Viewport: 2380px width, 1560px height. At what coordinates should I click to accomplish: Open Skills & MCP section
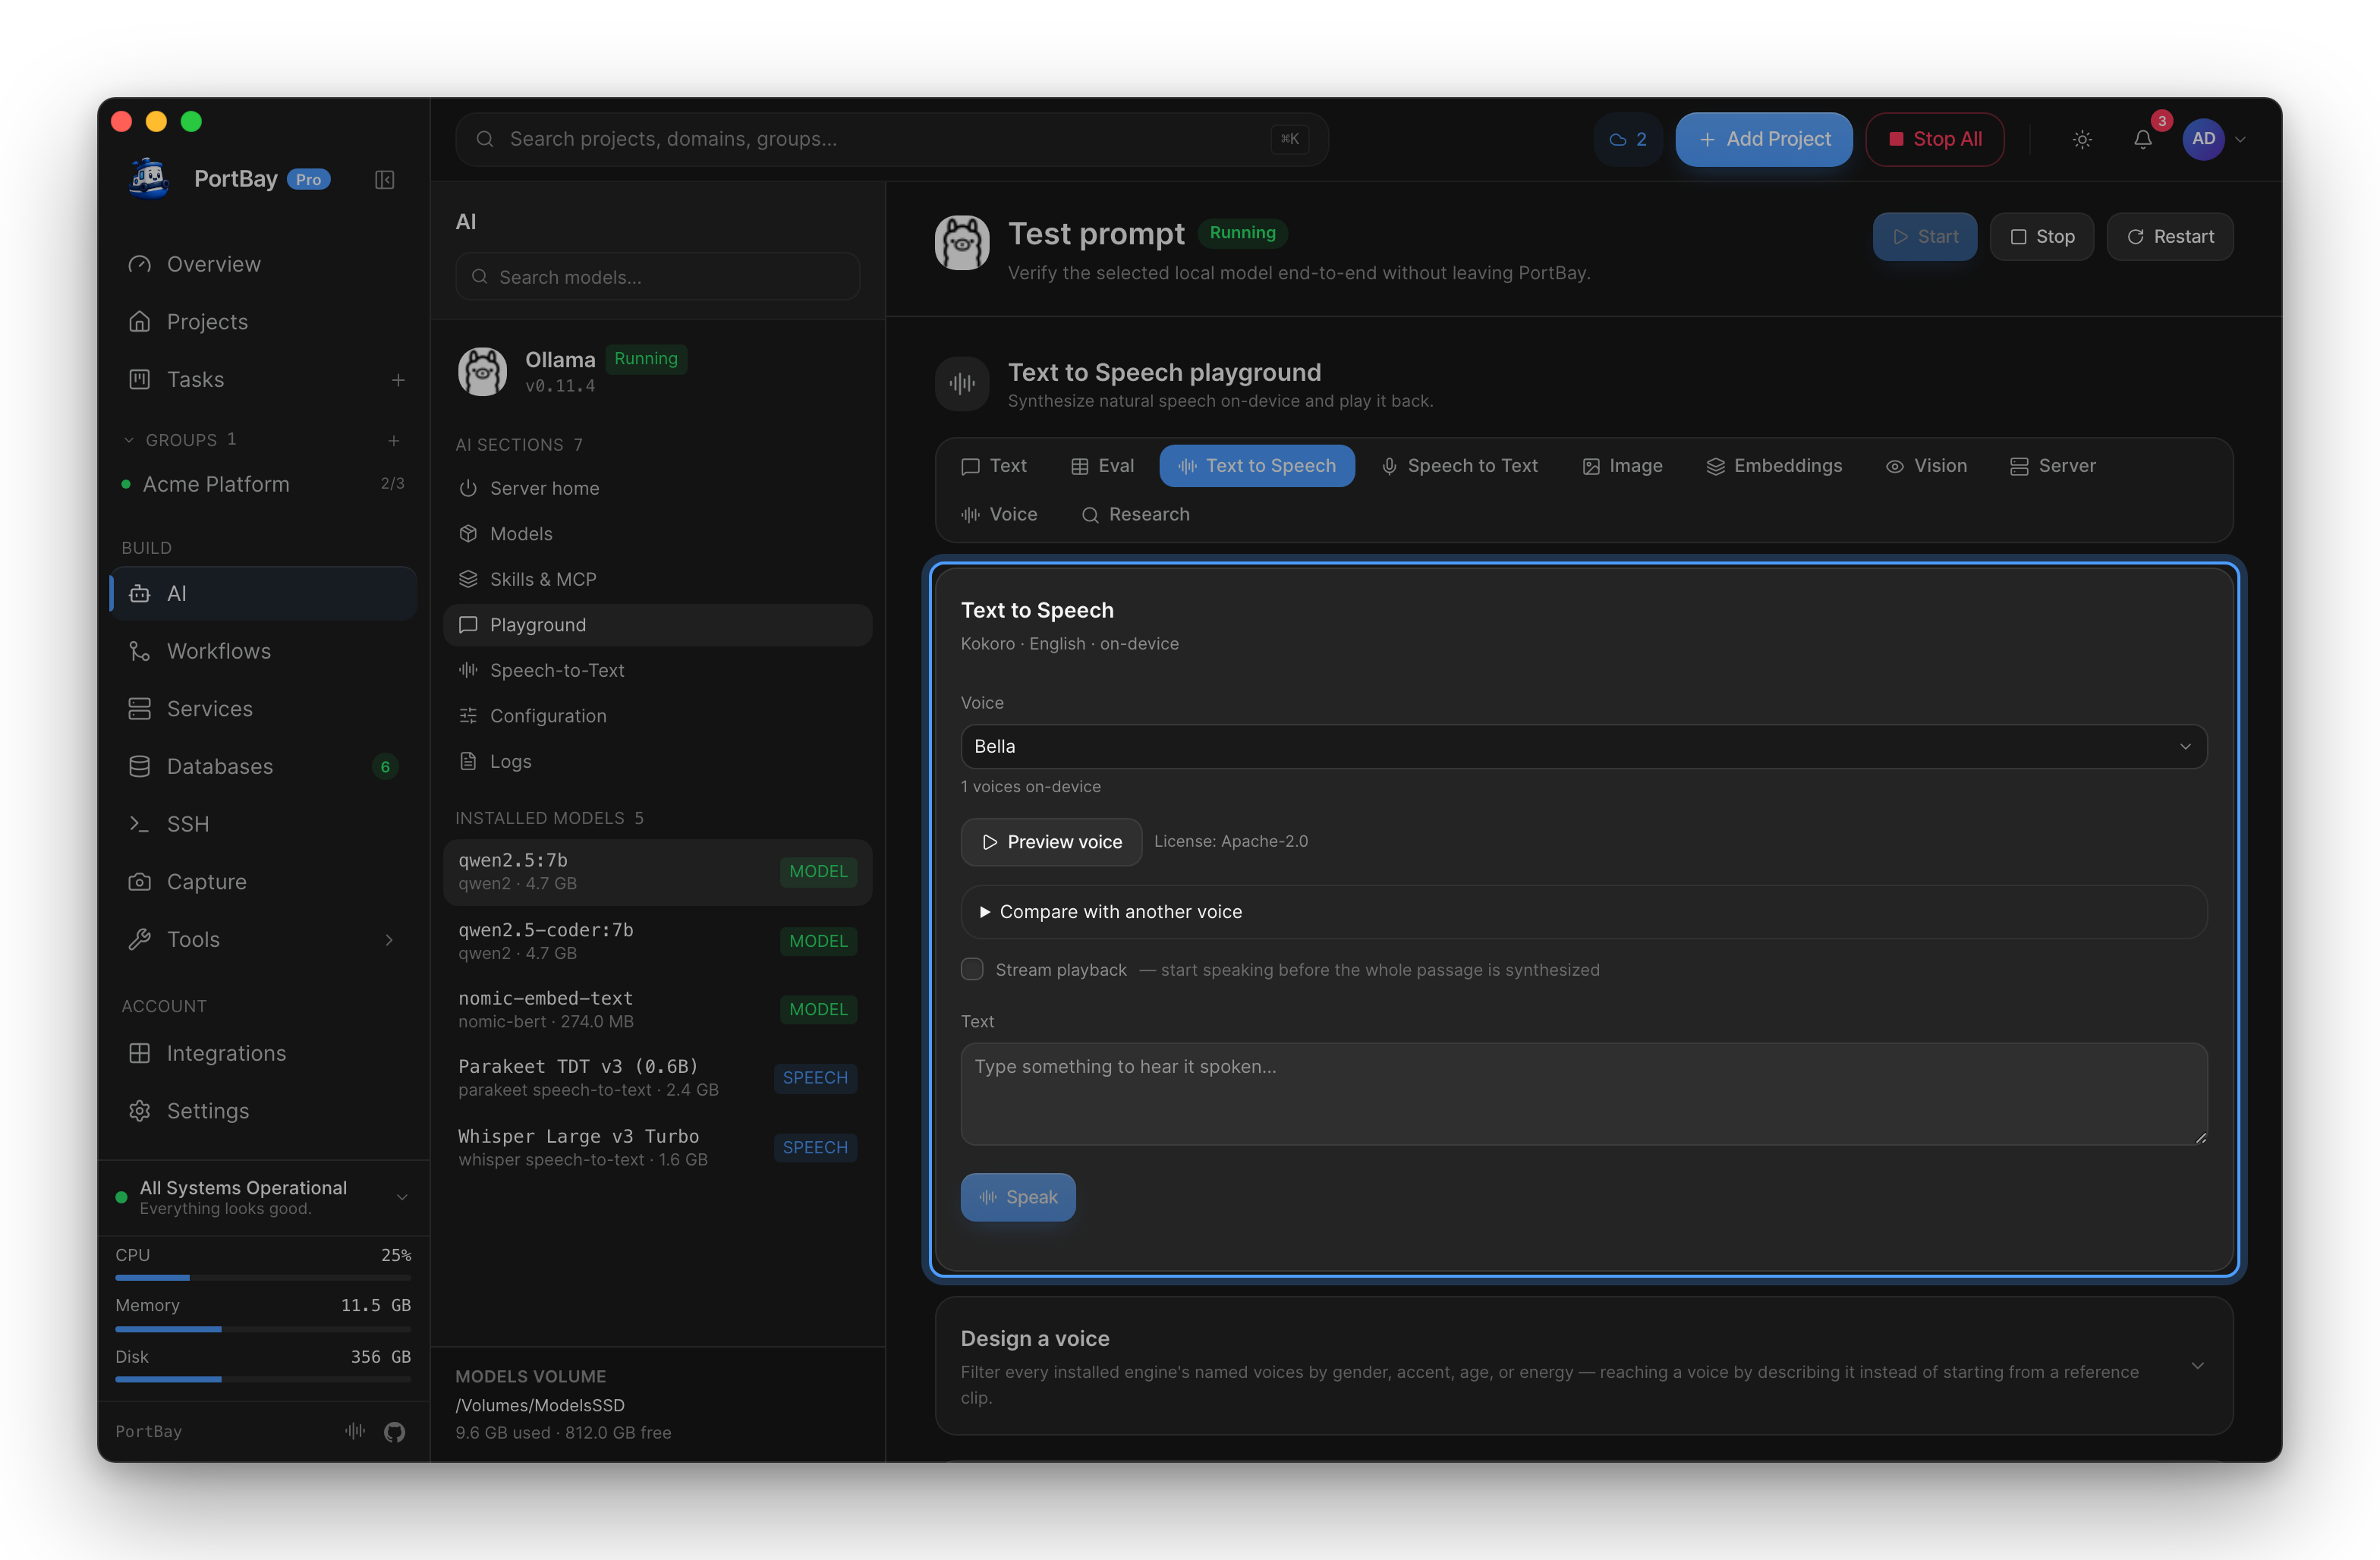pos(657,579)
